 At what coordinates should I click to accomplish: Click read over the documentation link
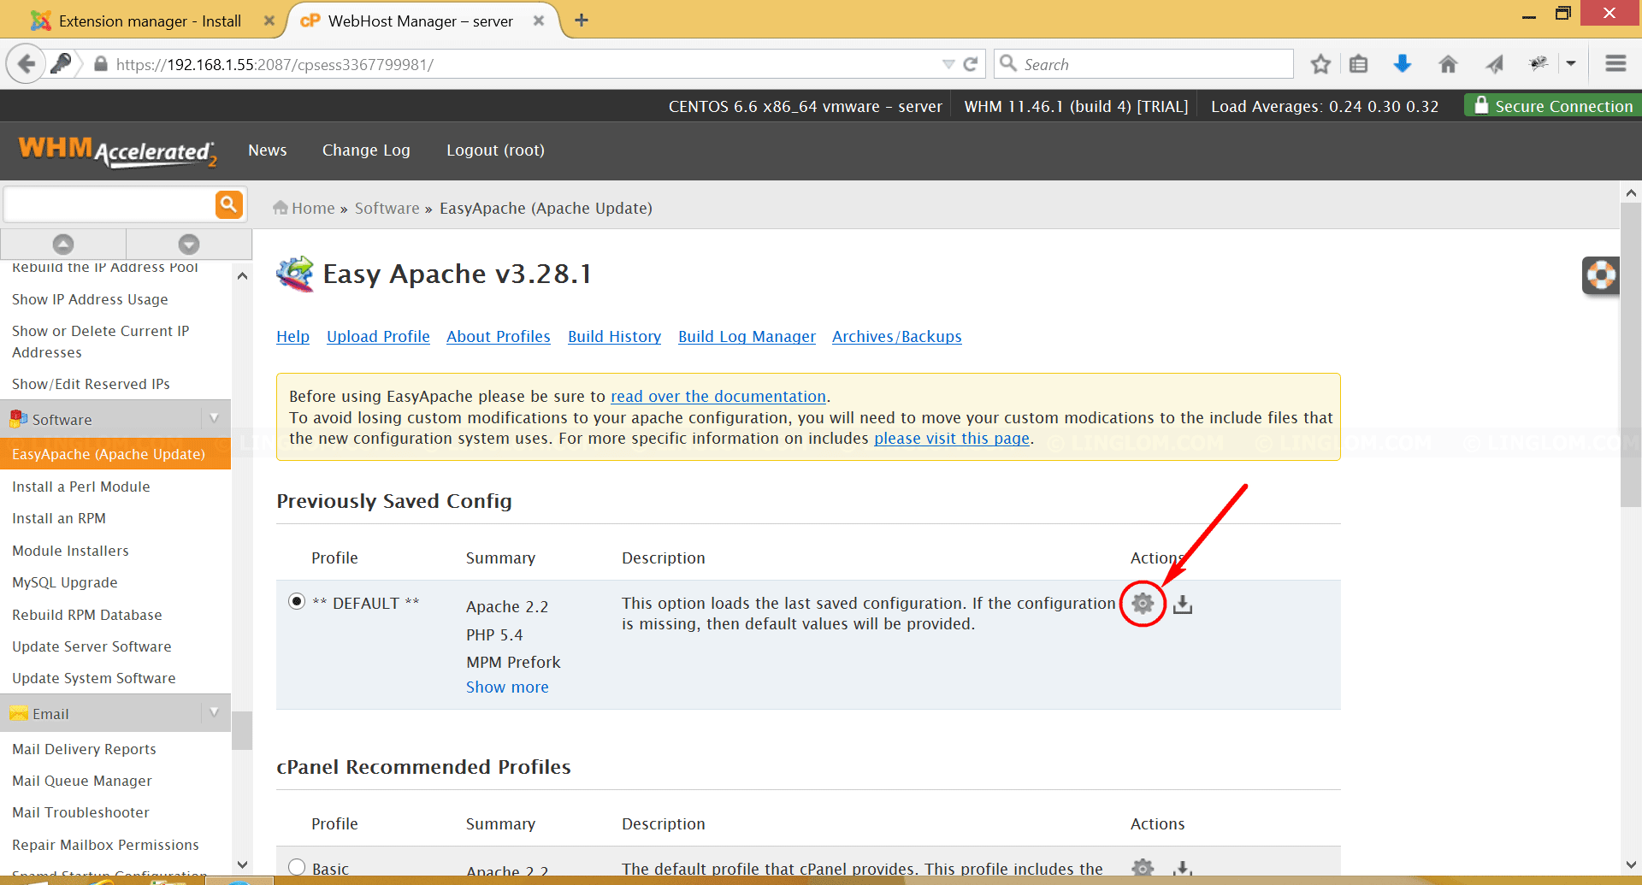718,397
